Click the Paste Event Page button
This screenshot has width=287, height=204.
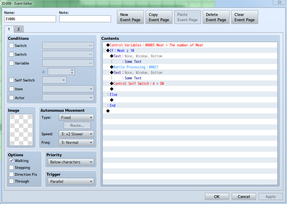tap(187, 17)
